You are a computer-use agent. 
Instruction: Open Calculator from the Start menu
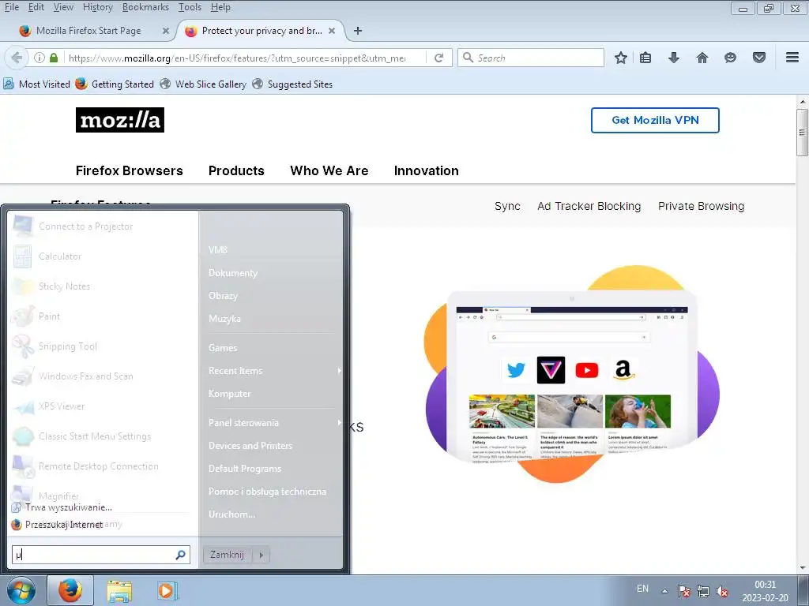tap(102, 256)
